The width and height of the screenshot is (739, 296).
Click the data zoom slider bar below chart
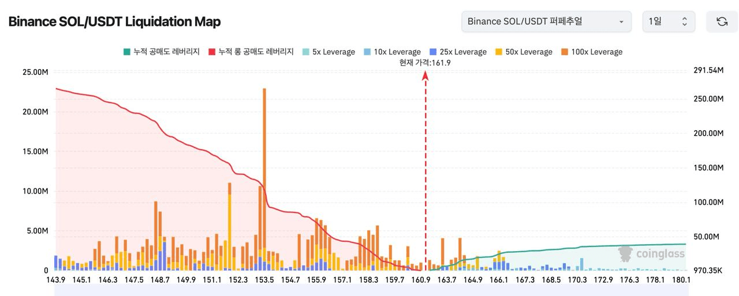pyautogui.click(x=370, y=291)
